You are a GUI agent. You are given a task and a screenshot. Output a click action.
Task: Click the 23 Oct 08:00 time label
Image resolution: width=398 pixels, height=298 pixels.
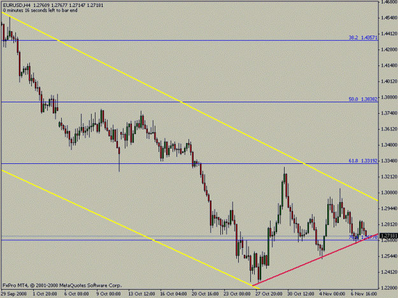[237, 294]
